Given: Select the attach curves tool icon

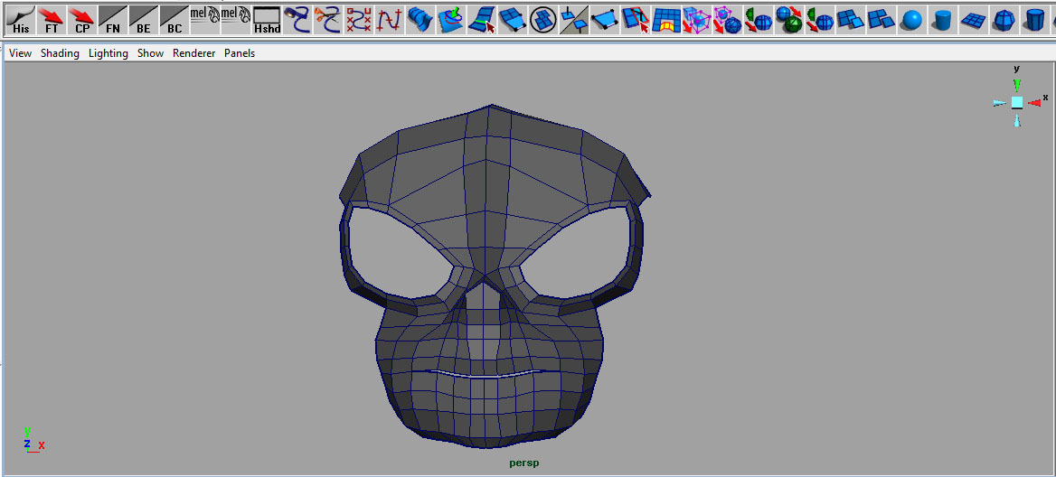Looking at the screenshot, I should (297, 20).
